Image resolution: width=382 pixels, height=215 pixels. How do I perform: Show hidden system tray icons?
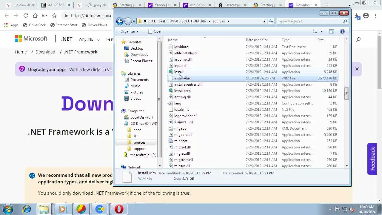(x=330, y=209)
